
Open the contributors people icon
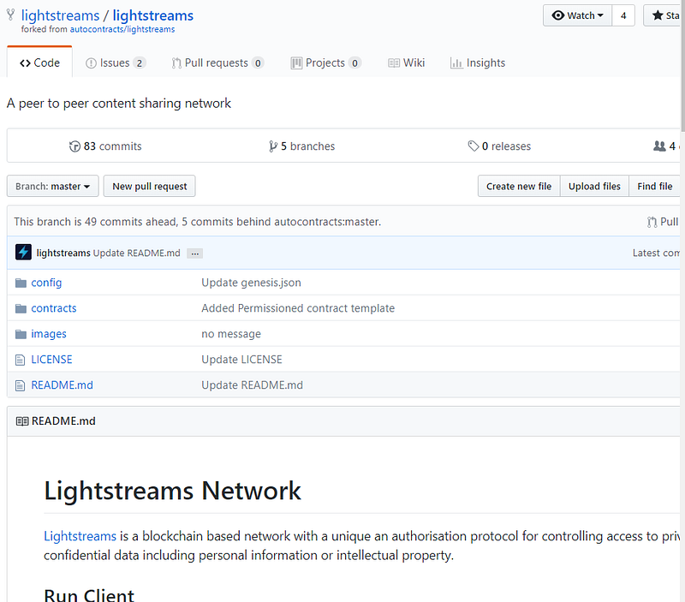pyautogui.click(x=659, y=146)
